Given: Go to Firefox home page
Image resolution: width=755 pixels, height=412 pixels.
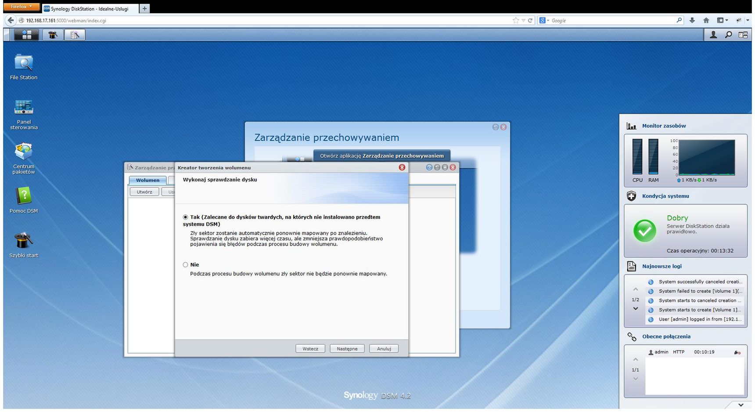Looking at the screenshot, I should tap(706, 20).
